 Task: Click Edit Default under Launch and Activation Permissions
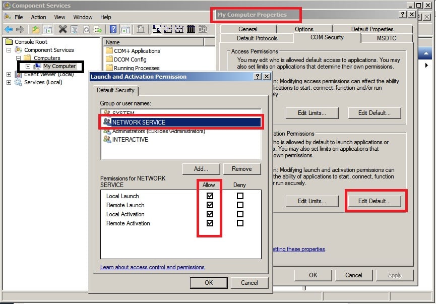coord(375,201)
